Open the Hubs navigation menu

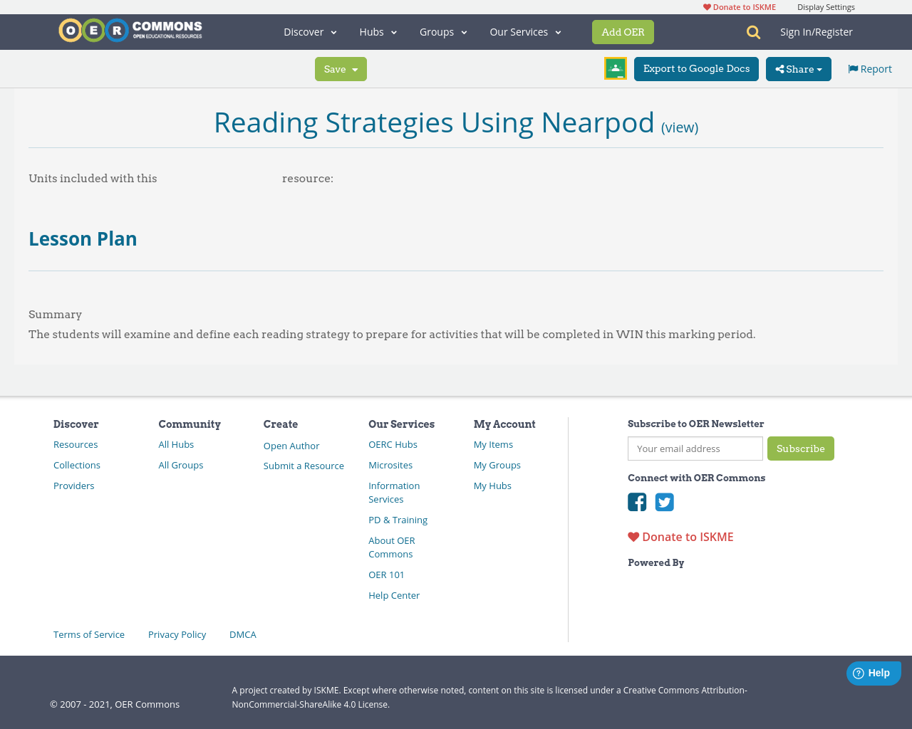pos(378,32)
